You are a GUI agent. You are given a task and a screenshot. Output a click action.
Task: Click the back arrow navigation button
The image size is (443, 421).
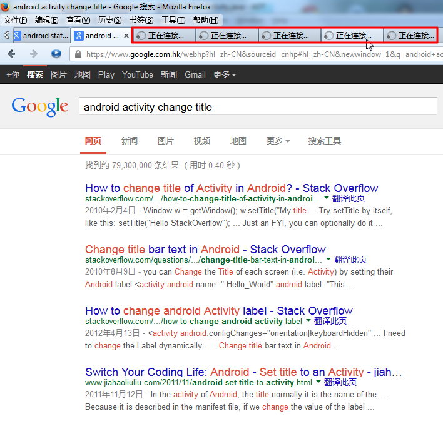click(x=11, y=54)
